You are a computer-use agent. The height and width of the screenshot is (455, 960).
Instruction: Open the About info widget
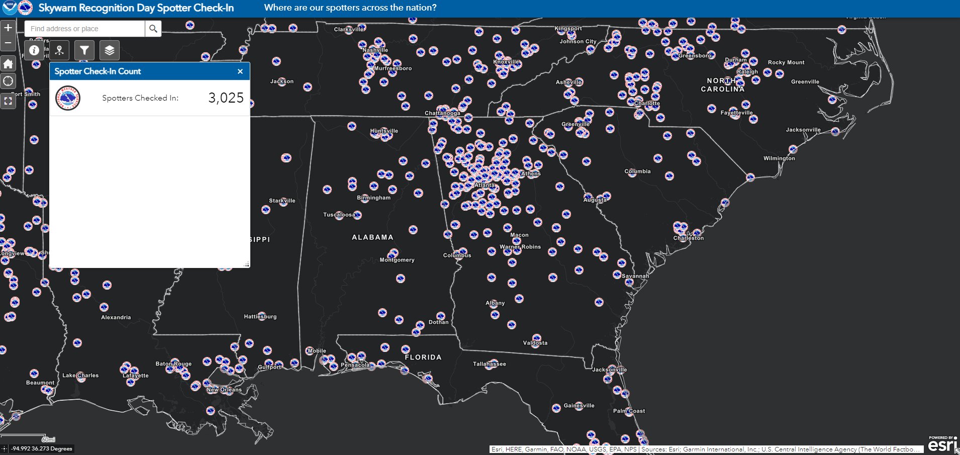34,50
